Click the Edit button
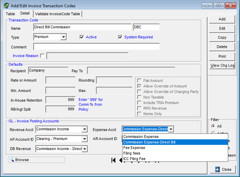Screen dimensions: 240x177 222,28
